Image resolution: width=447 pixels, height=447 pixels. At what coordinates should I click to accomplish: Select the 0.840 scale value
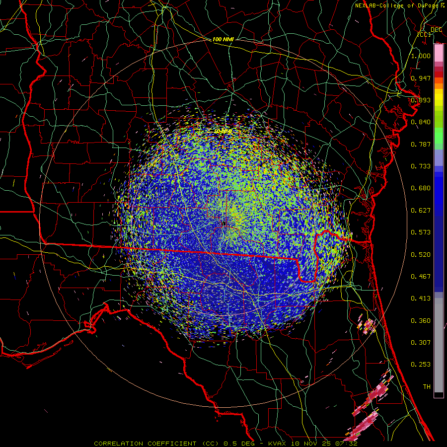(x=421, y=122)
